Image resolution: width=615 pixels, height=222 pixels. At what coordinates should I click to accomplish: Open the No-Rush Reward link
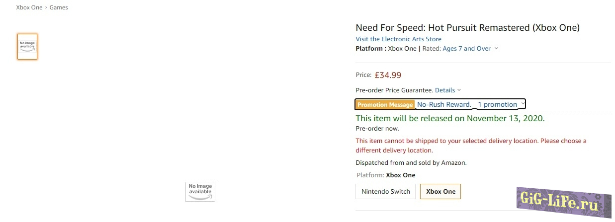[x=444, y=104]
